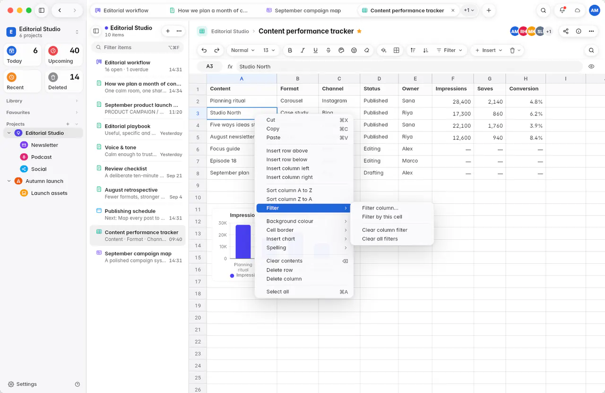Collapse the Autumn launch project tree

9,181
